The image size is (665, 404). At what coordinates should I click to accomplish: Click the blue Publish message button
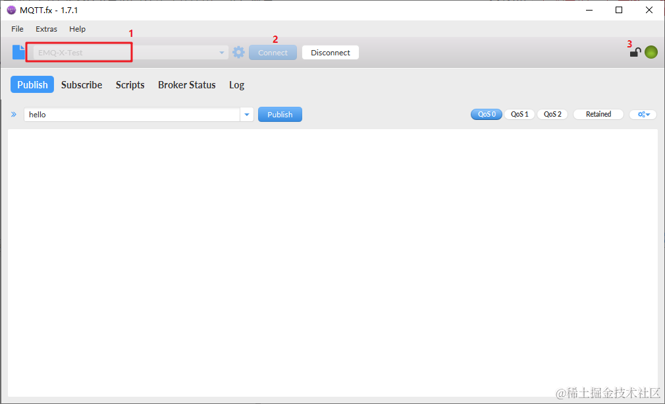coord(280,115)
